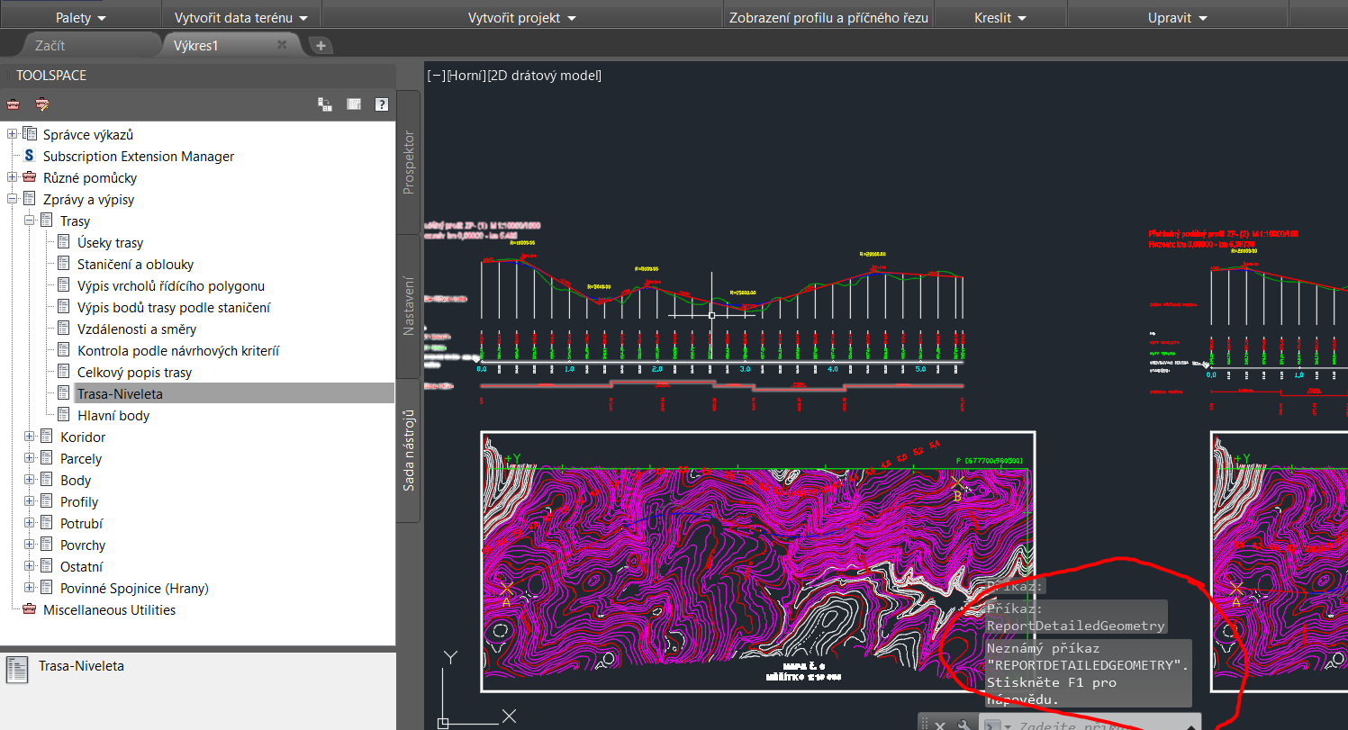Image resolution: width=1348 pixels, height=730 pixels.
Task: Expand the Správce výkazů tree node
Action: click(x=13, y=135)
